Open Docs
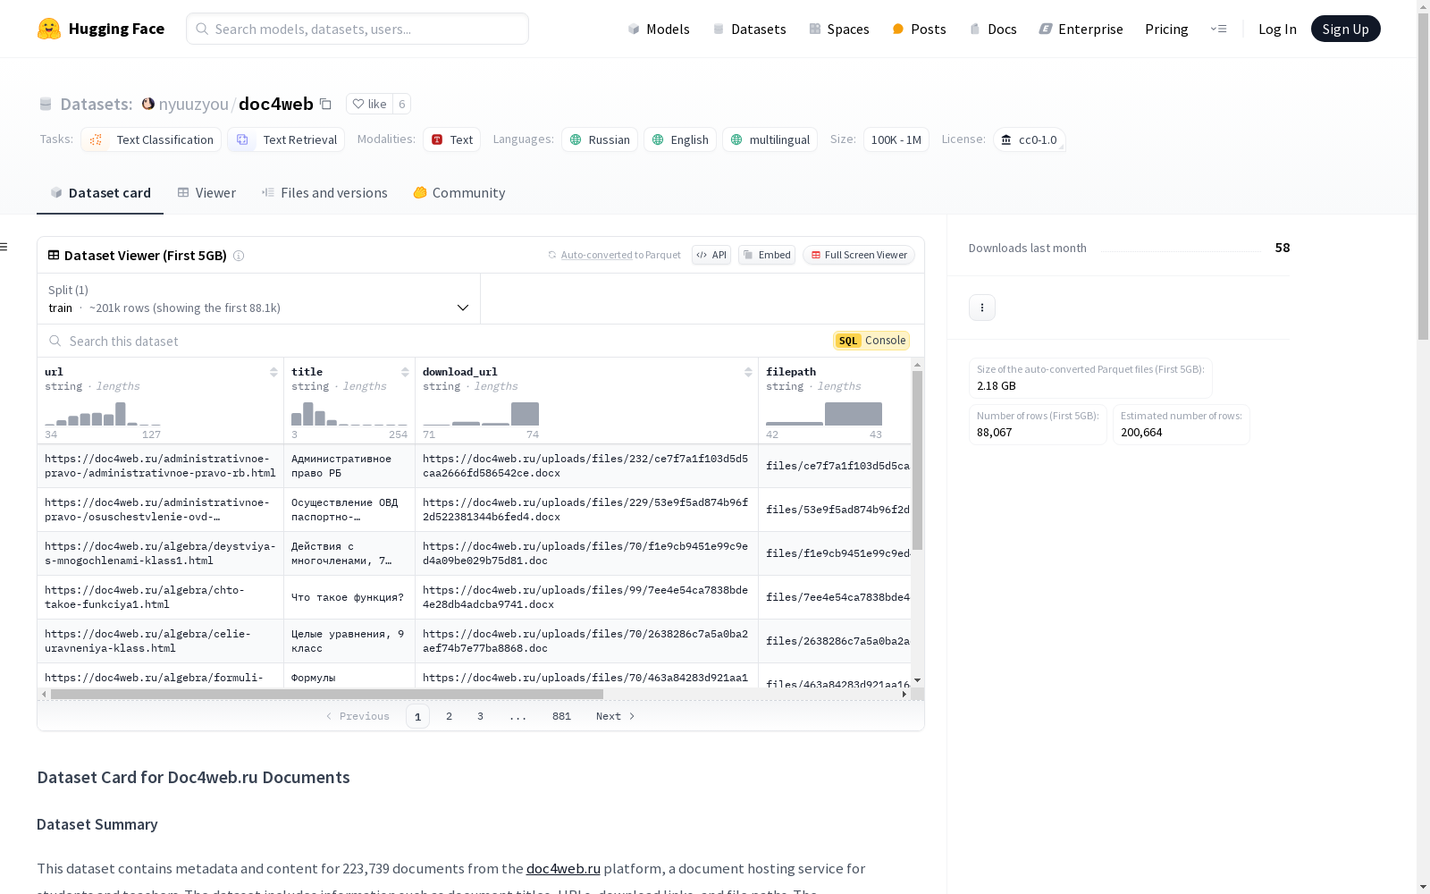The image size is (1430, 894). coord(993,29)
